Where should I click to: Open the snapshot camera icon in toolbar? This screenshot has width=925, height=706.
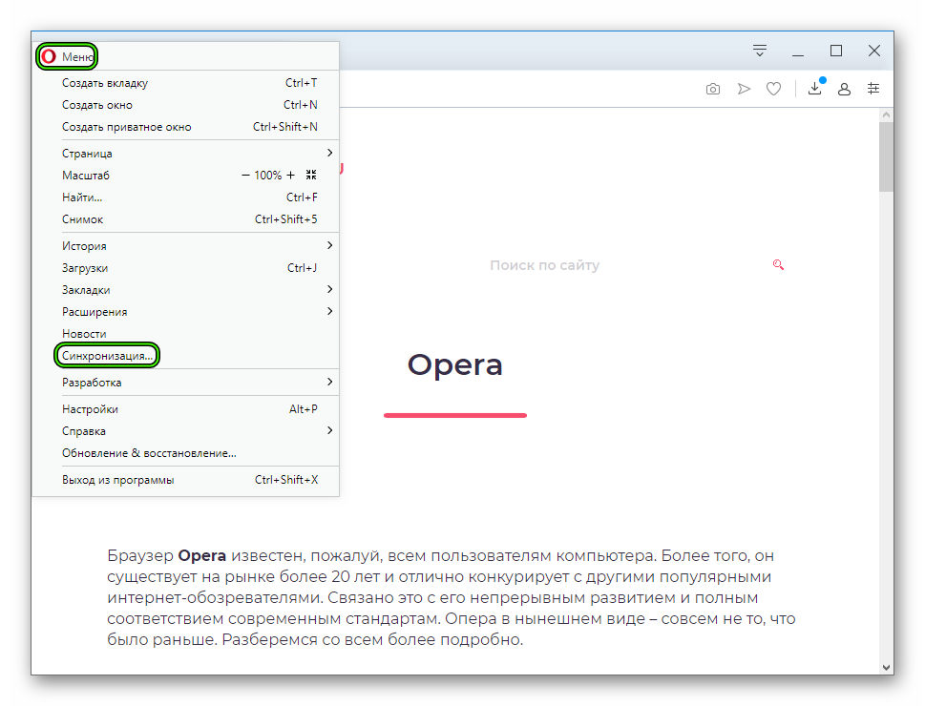(x=713, y=89)
